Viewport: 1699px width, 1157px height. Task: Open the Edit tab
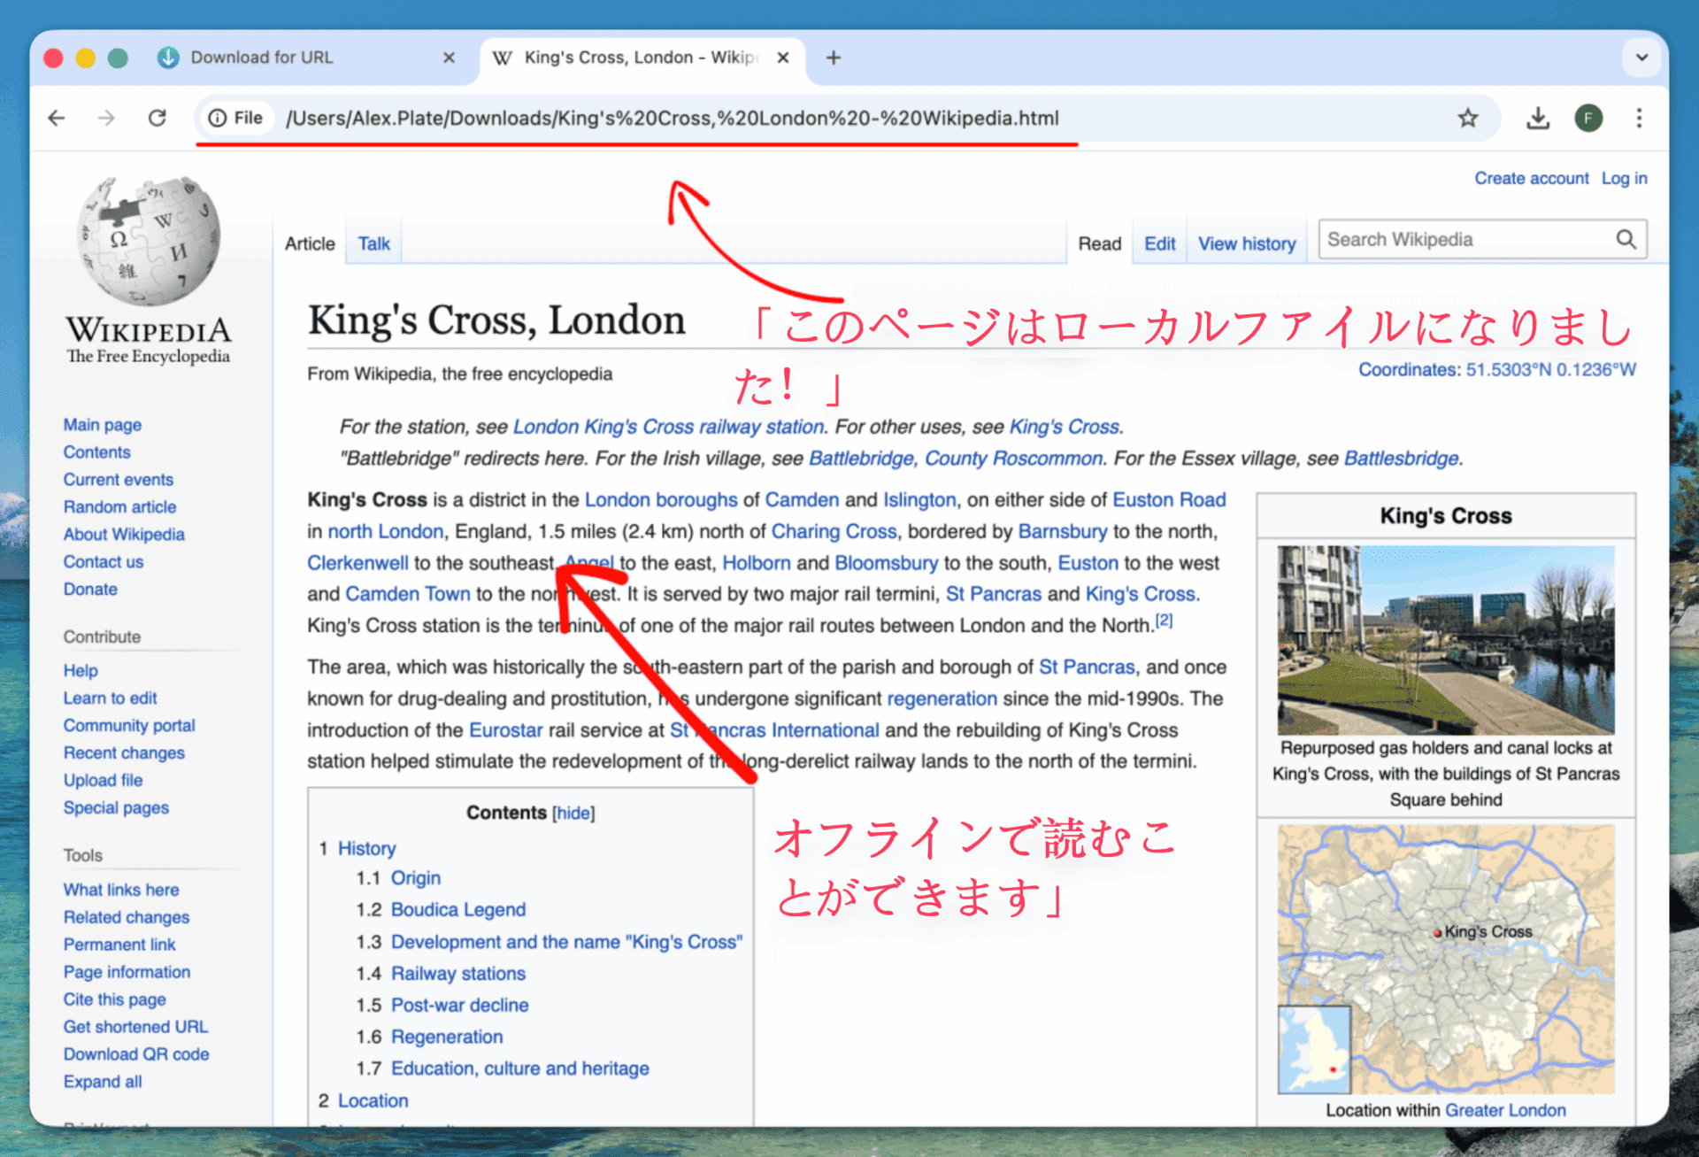coord(1159,243)
